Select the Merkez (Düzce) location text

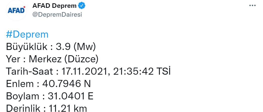point(64,59)
